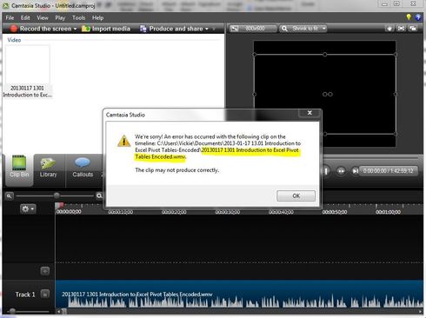This screenshot has height=318, width=426.
Task: Select the 20130117 1301 clip thumbnail
Action: tap(28, 65)
